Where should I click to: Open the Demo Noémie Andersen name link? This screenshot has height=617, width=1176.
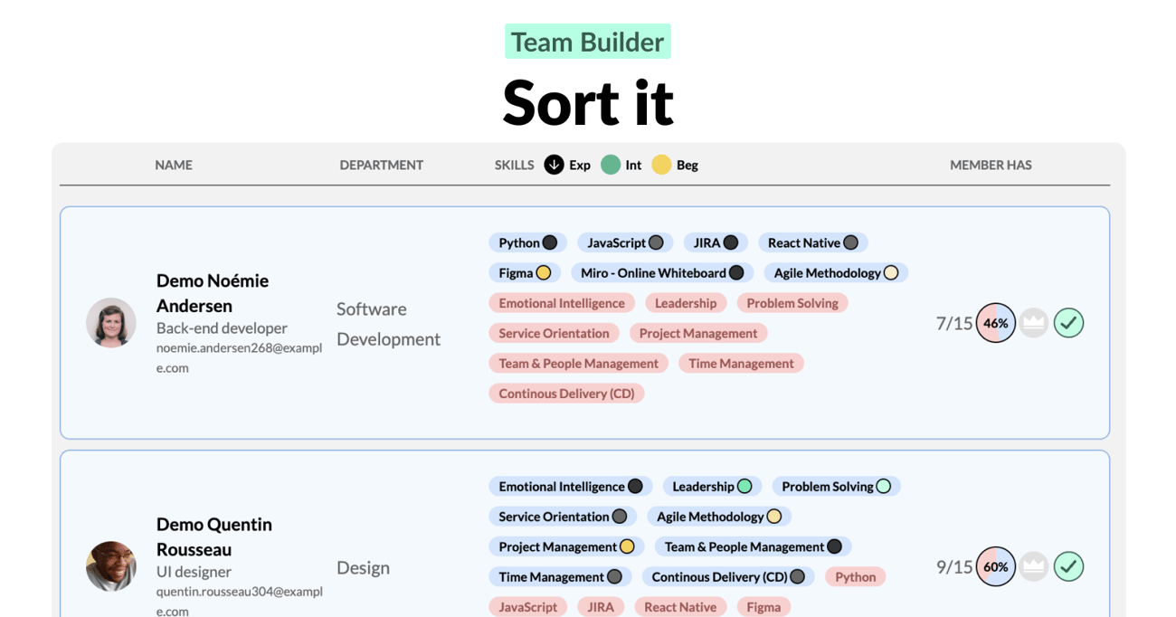[x=213, y=293]
